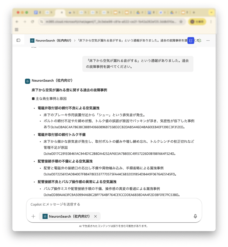Open the three-dots more options menu
This screenshot has height=247, width=228.
click(x=208, y=40)
